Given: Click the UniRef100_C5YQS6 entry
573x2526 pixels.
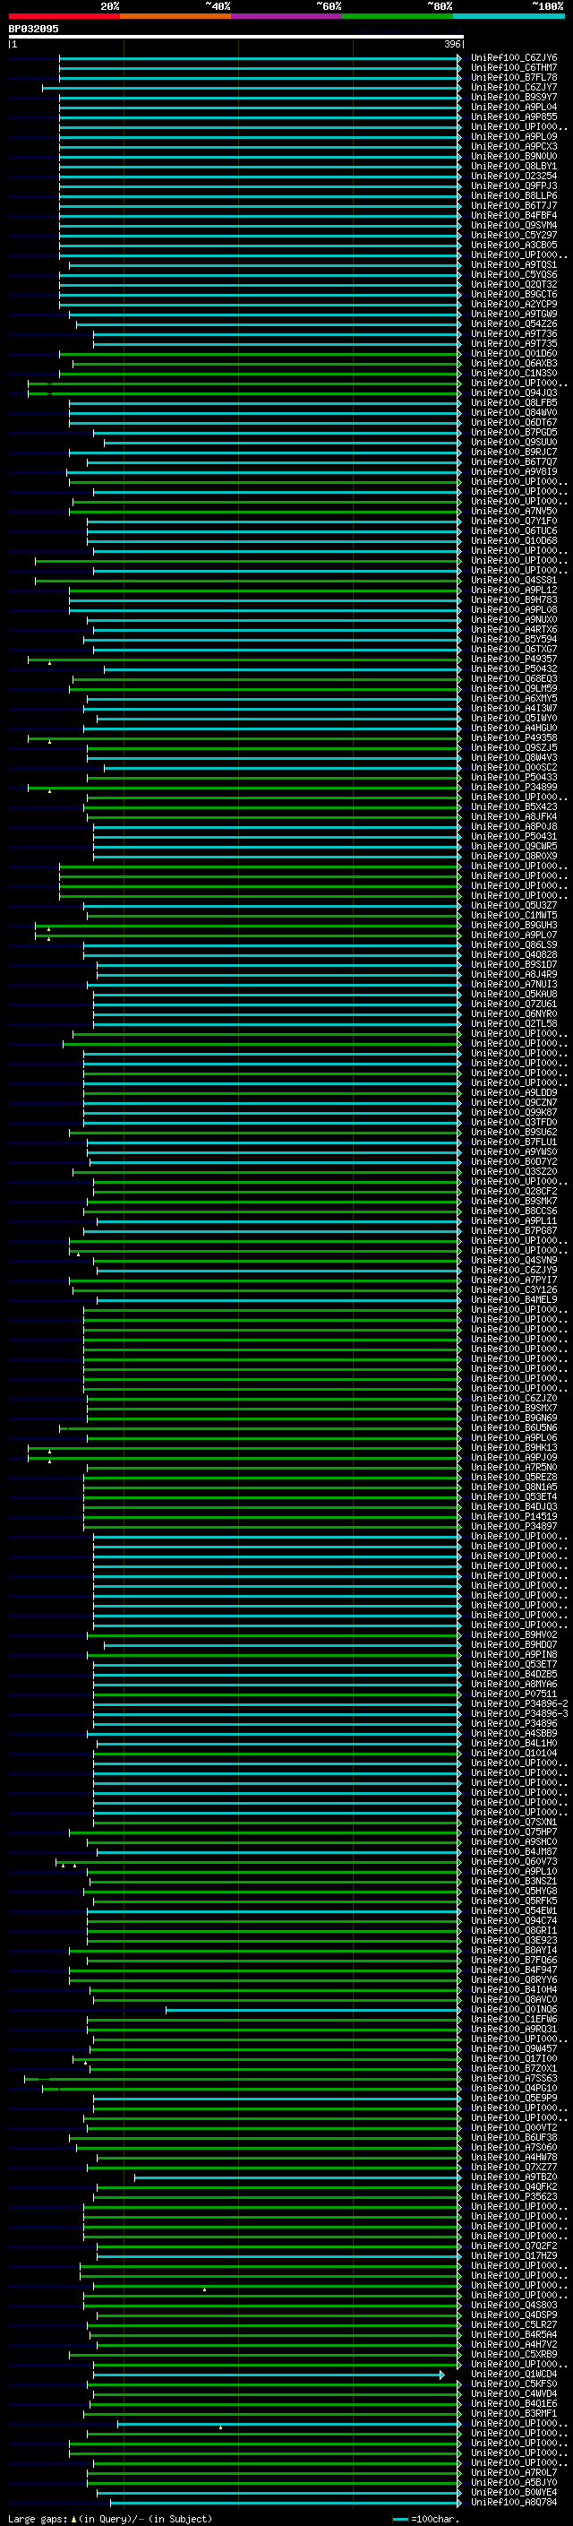Looking at the screenshot, I should 514,274.
